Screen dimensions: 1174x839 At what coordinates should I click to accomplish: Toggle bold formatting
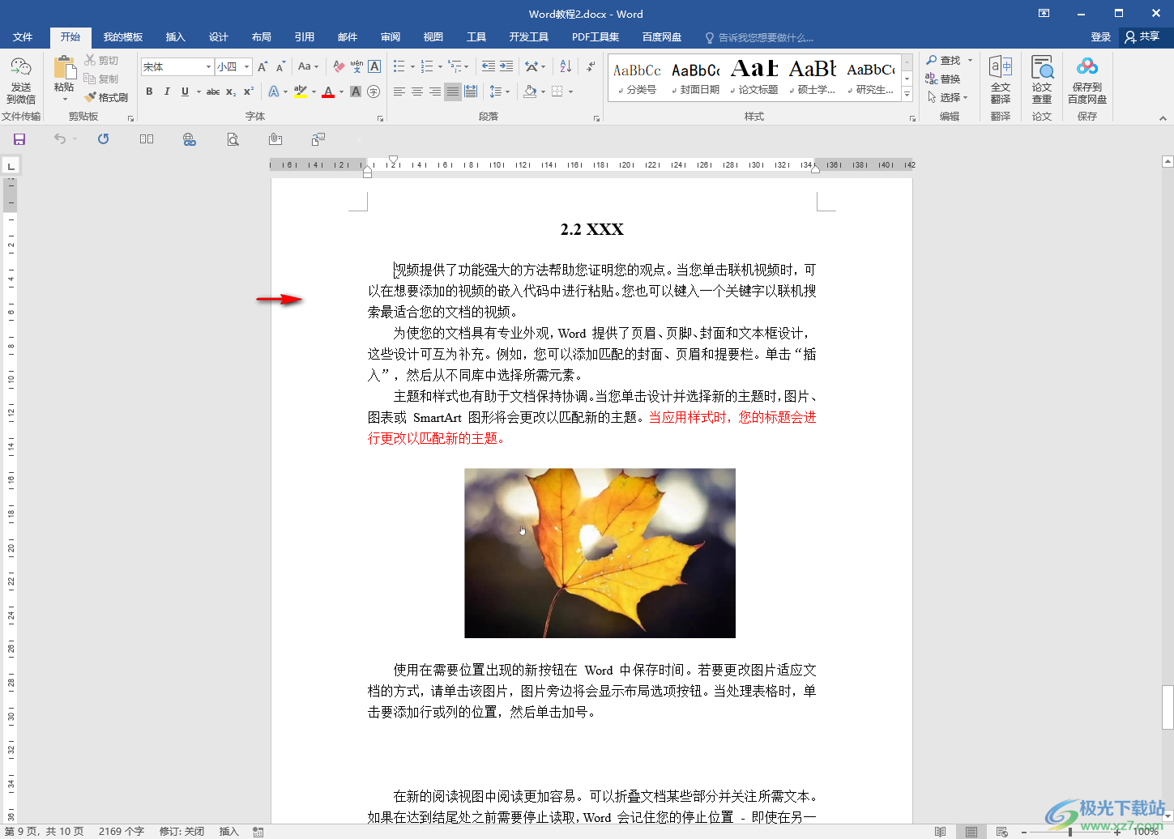(x=149, y=92)
